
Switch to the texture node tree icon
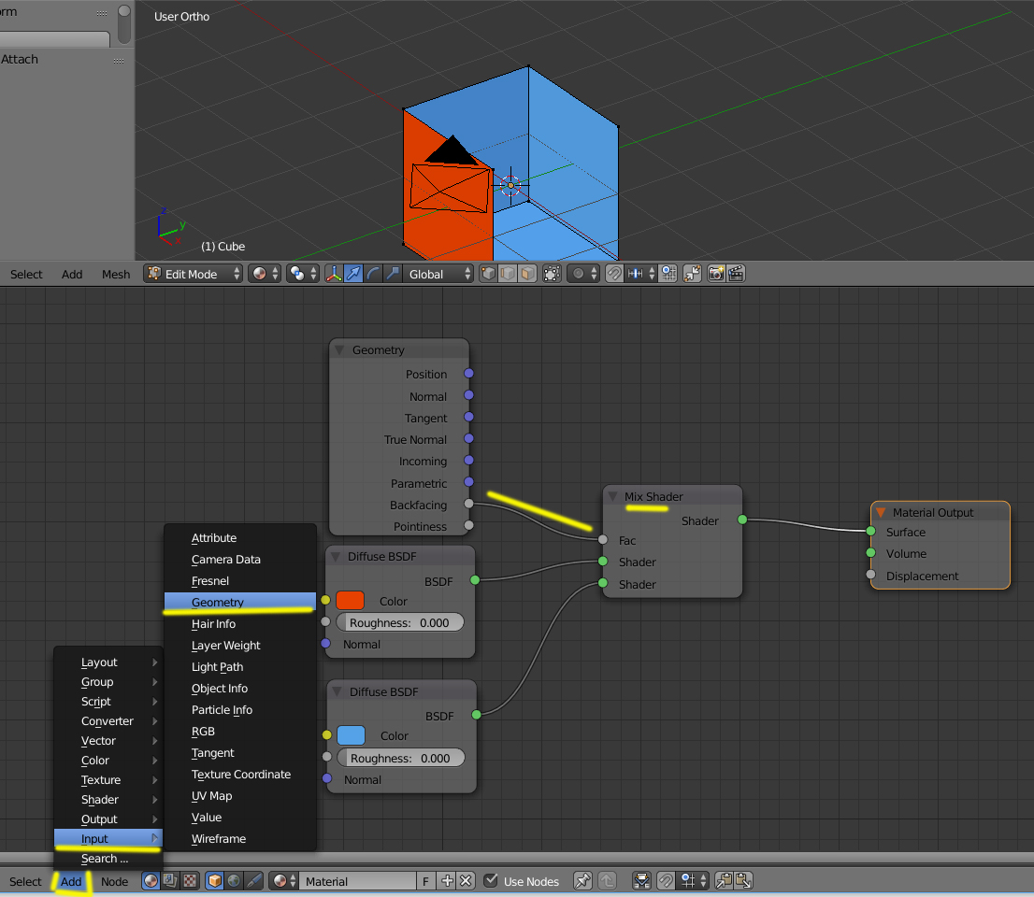(190, 881)
